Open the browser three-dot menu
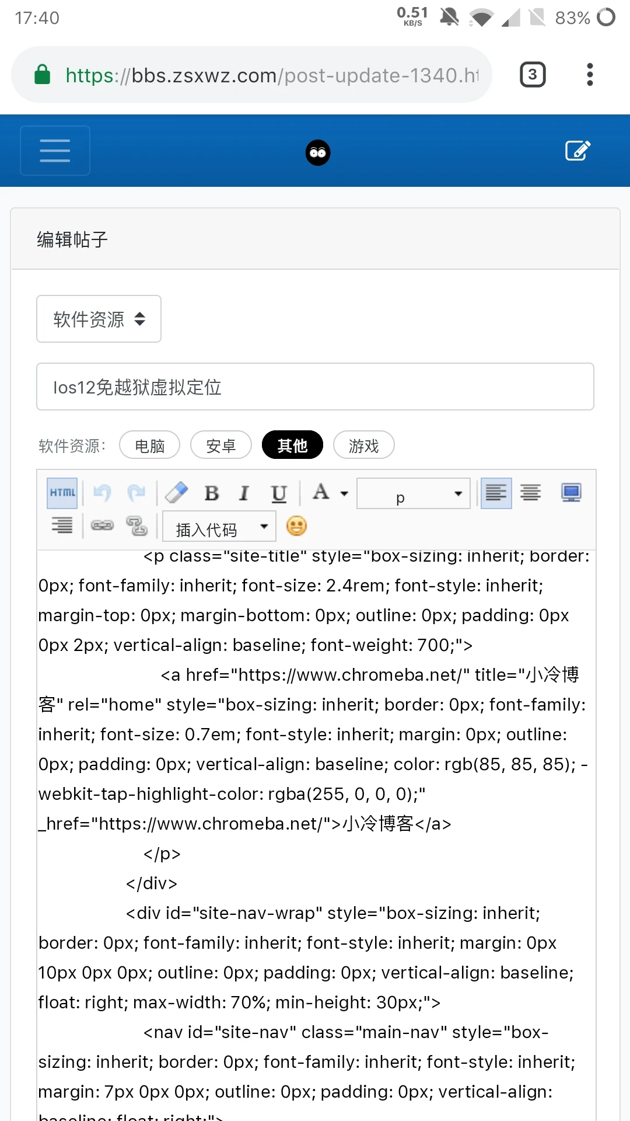 pos(590,75)
